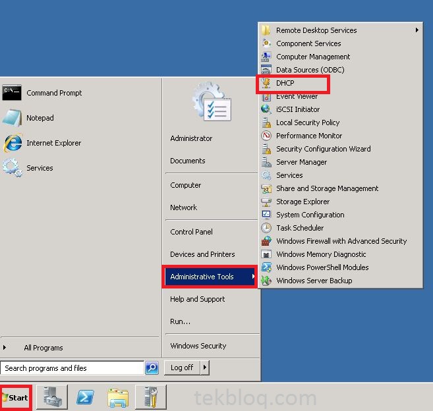The image size is (433, 411).
Task: Select Task Scheduler text
Action: coord(300,228)
